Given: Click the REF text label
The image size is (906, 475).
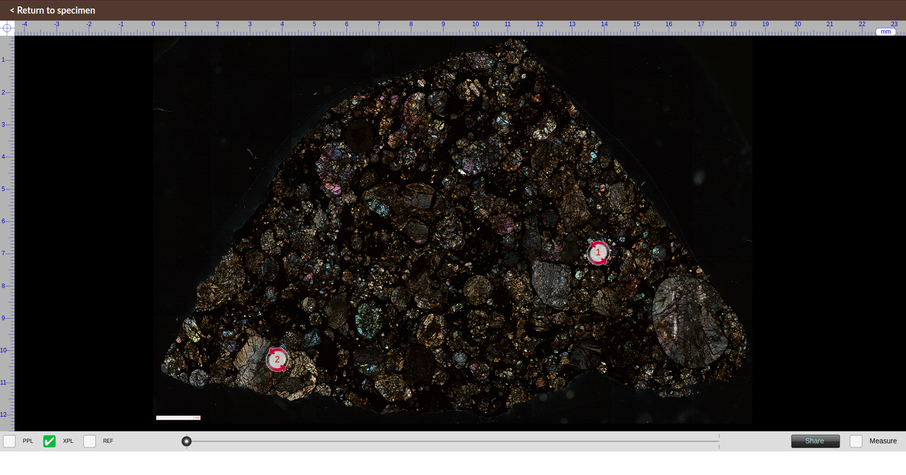Looking at the screenshot, I should coord(108,441).
